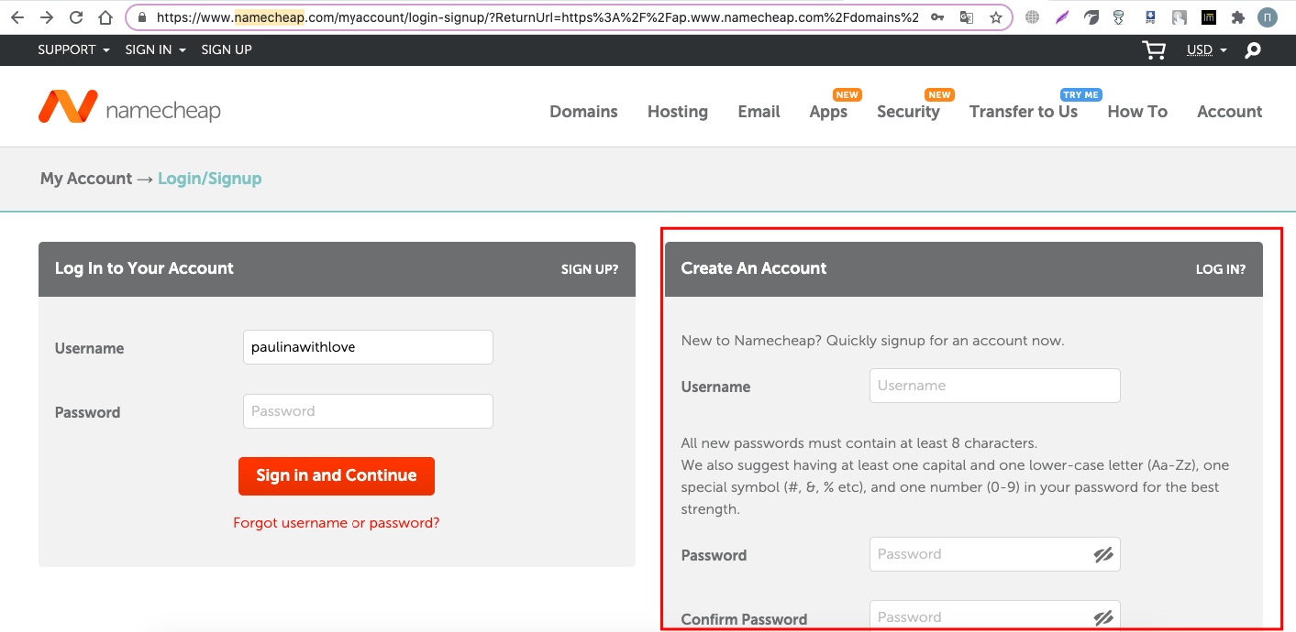The image size is (1296, 632).
Task: Follow the Login/Signup breadcrumb link
Action: [210, 179]
